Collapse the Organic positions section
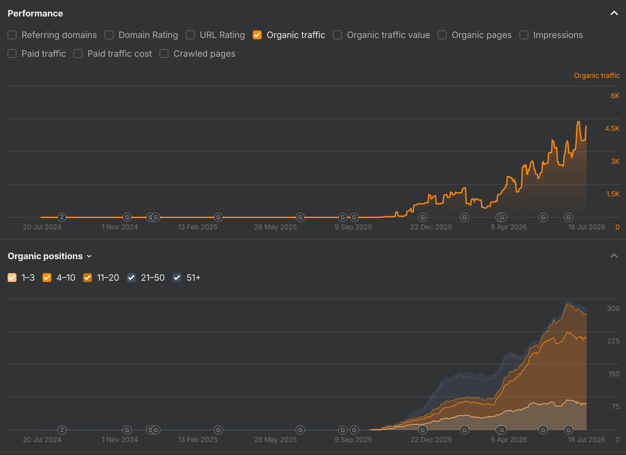The width and height of the screenshot is (626, 455). [614, 256]
